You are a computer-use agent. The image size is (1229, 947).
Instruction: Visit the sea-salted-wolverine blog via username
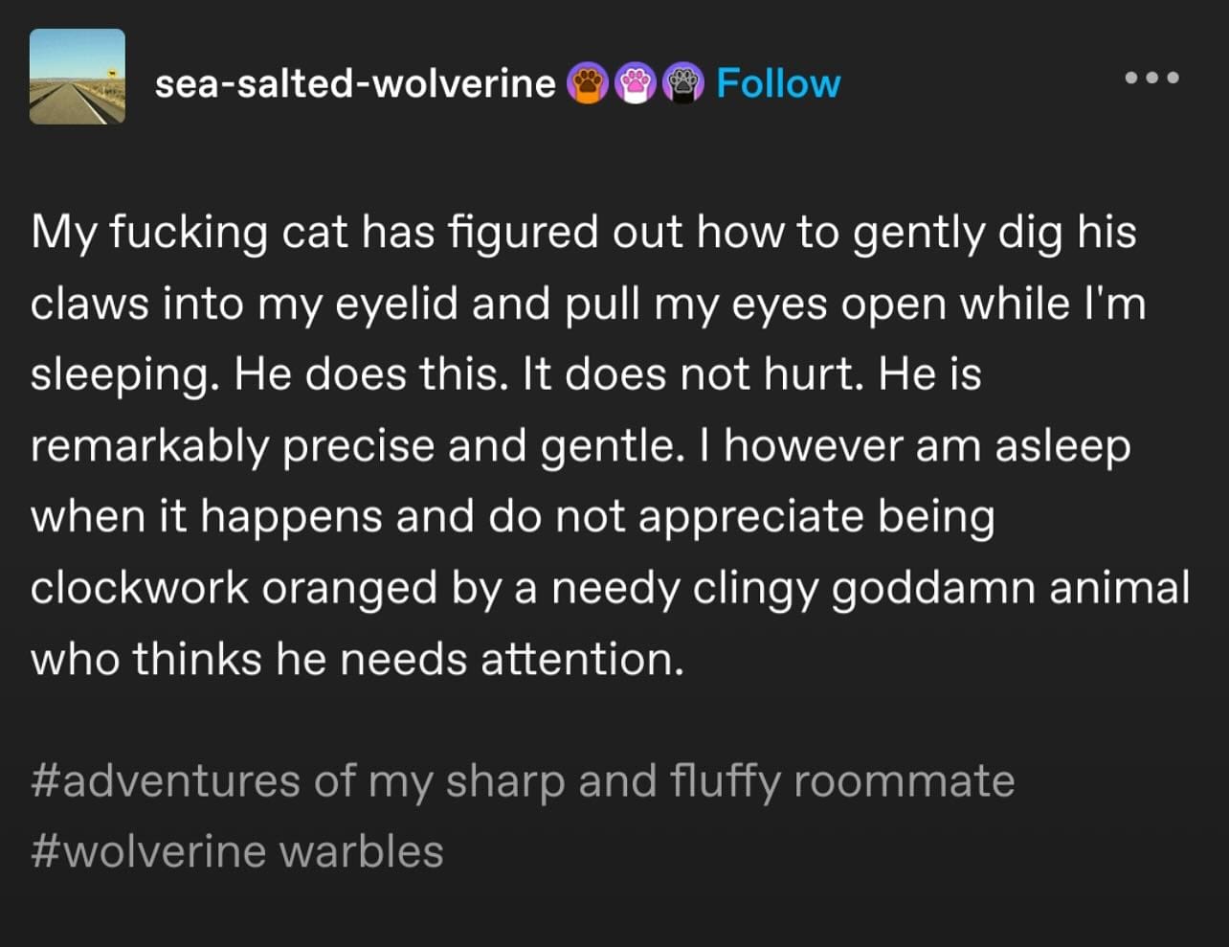tap(355, 84)
